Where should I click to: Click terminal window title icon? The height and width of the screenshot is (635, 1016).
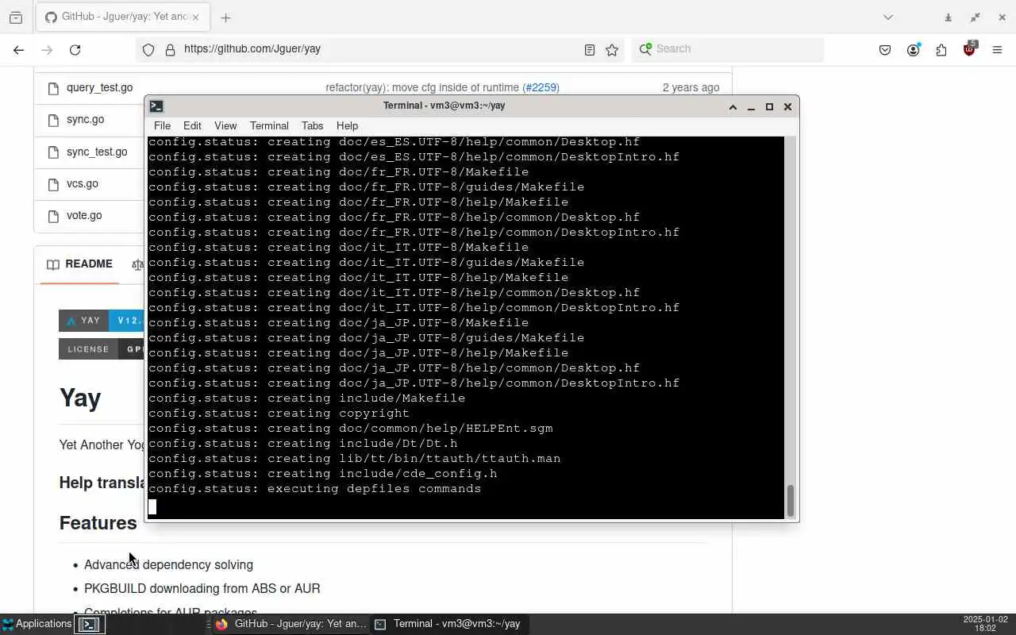[156, 106]
